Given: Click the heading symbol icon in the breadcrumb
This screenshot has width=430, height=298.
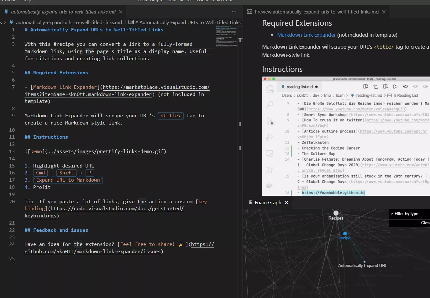Looking at the screenshot, I should point(131,22).
